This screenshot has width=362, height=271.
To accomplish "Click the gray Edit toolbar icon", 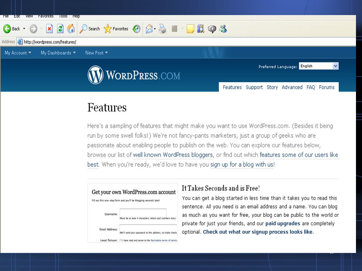I will [x=175, y=29].
